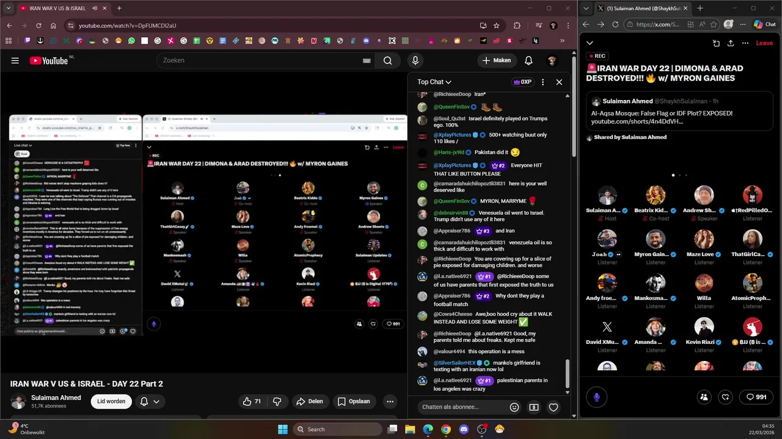
Task: Select the IRAN WAR V US & ISRAEL Chrome tab
Action: (x=62, y=9)
